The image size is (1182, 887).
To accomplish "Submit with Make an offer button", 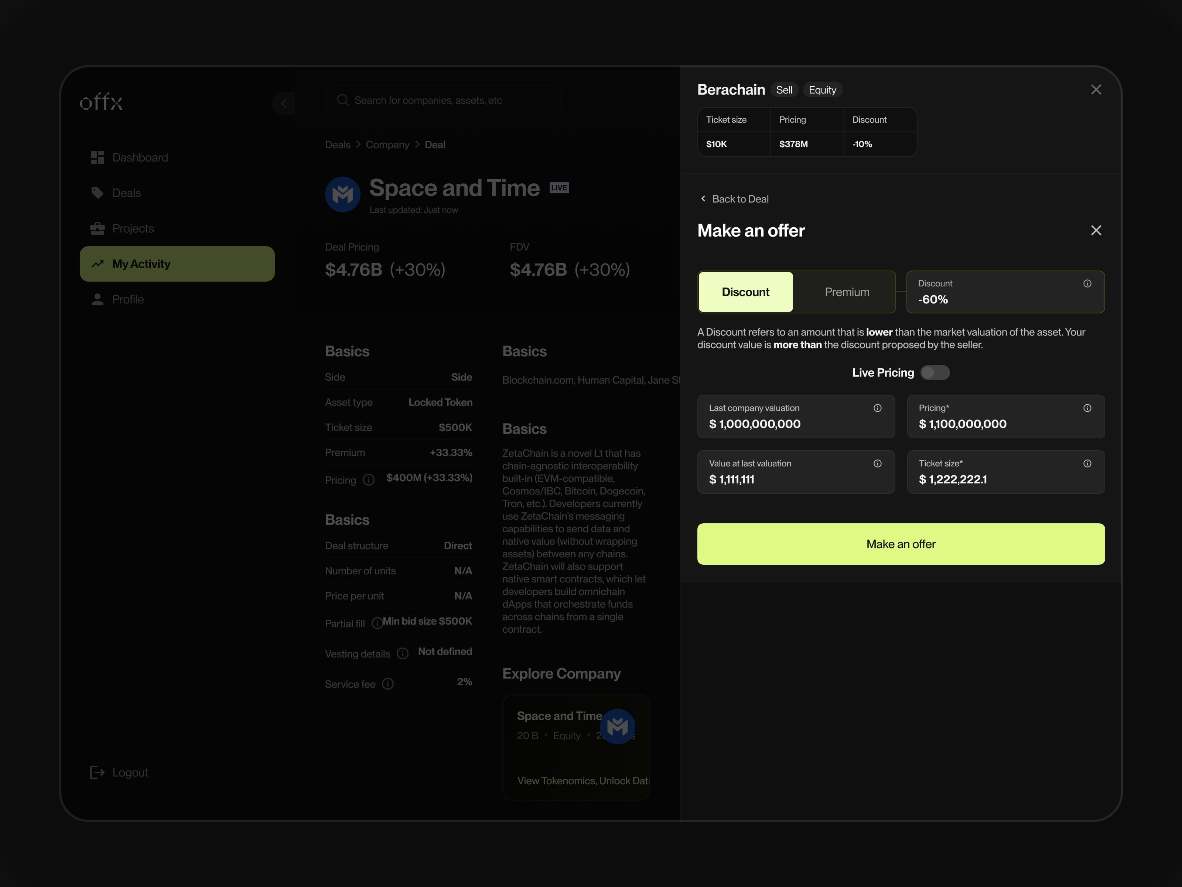I will pos(901,544).
